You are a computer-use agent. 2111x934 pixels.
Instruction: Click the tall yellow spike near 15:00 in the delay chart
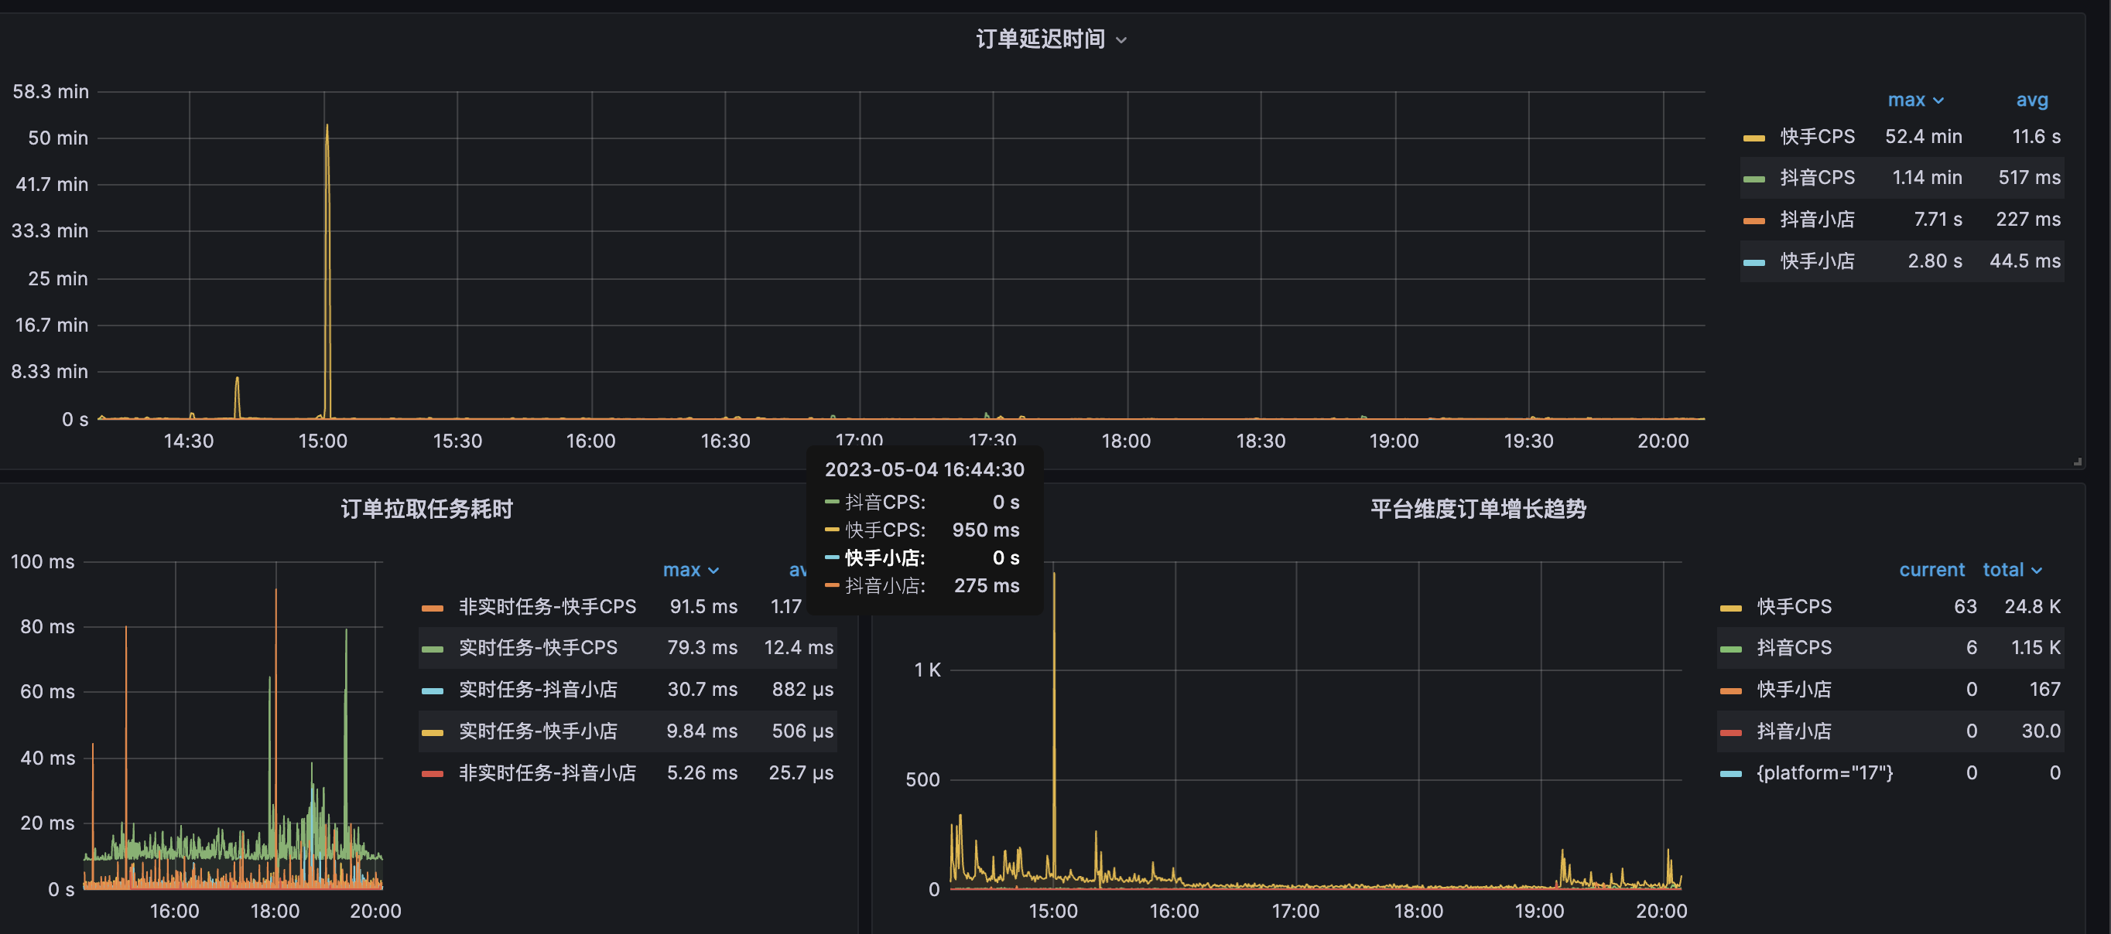[327, 270]
